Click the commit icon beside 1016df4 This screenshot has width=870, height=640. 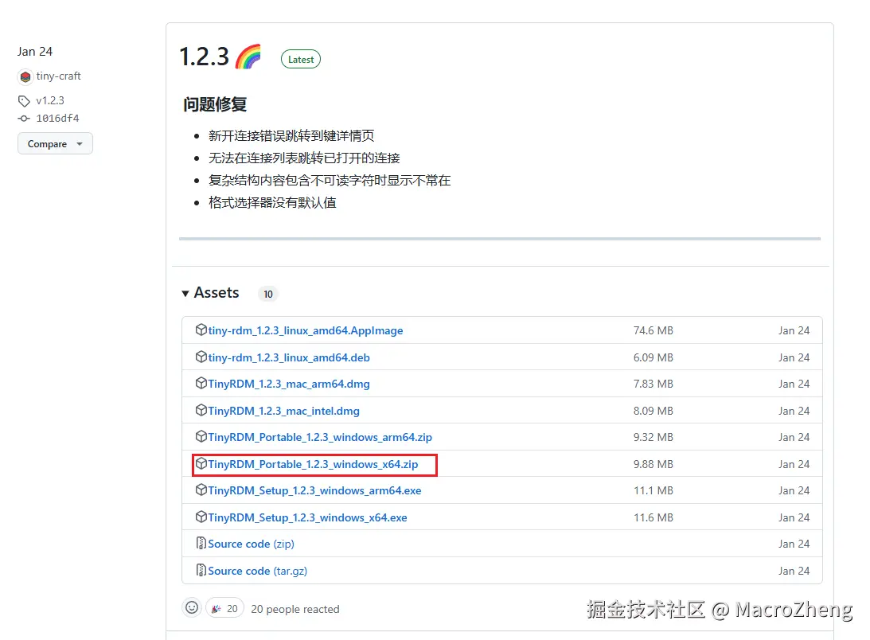pyautogui.click(x=24, y=119)
